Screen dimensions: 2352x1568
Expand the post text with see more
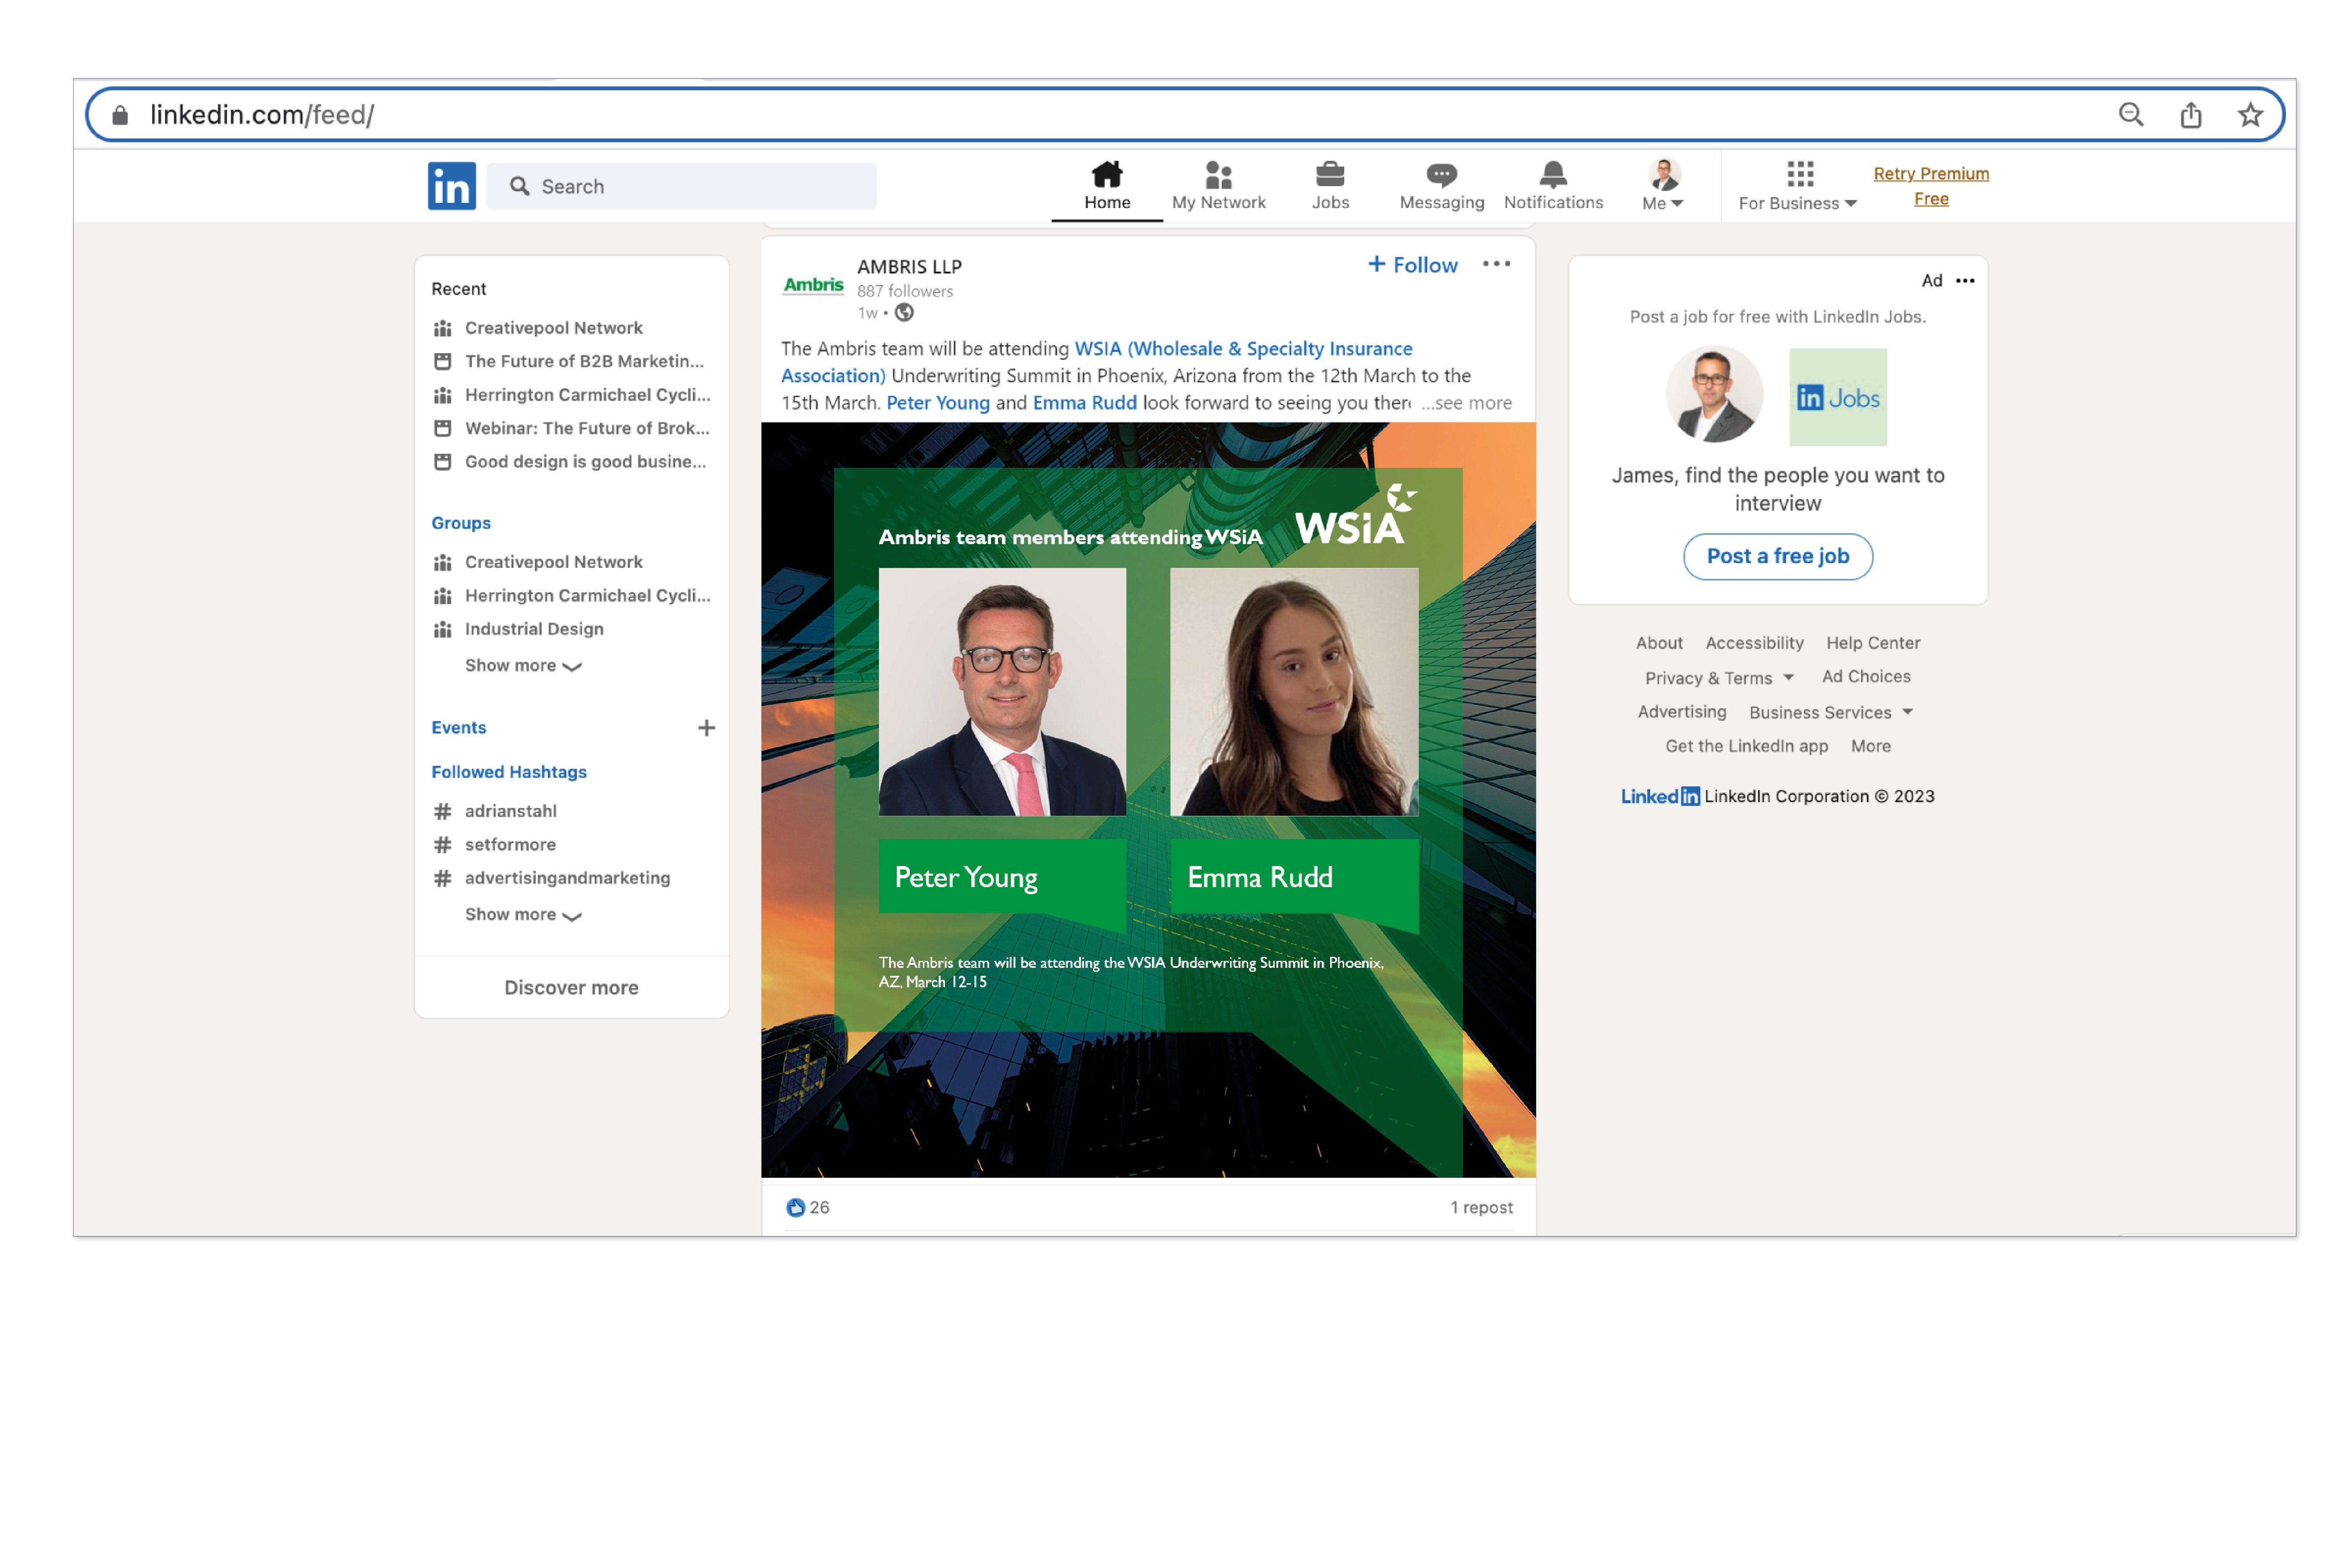click(x=1466, y=403)
